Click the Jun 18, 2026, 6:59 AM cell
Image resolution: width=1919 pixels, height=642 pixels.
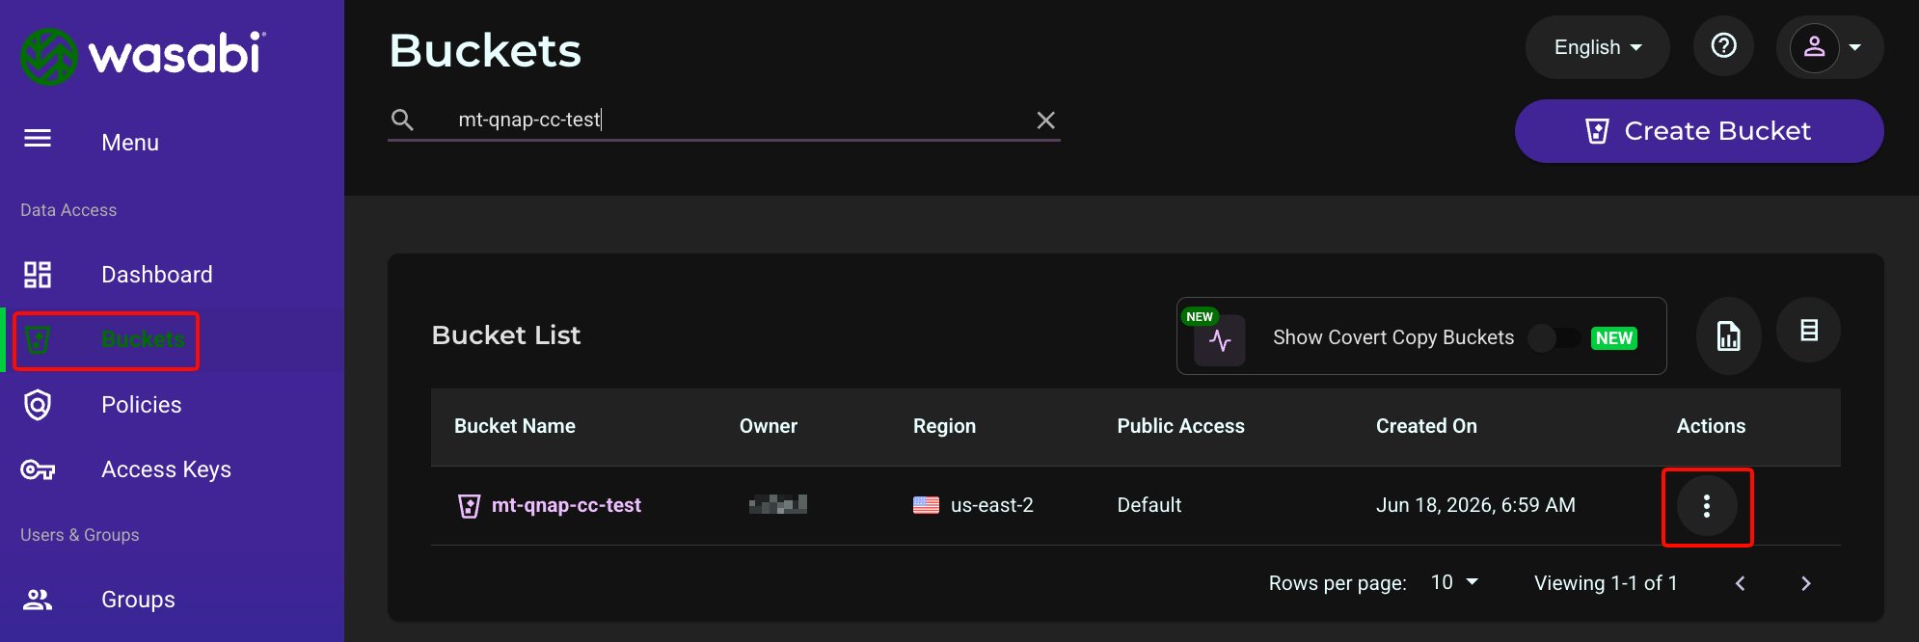click(1475, 505)
